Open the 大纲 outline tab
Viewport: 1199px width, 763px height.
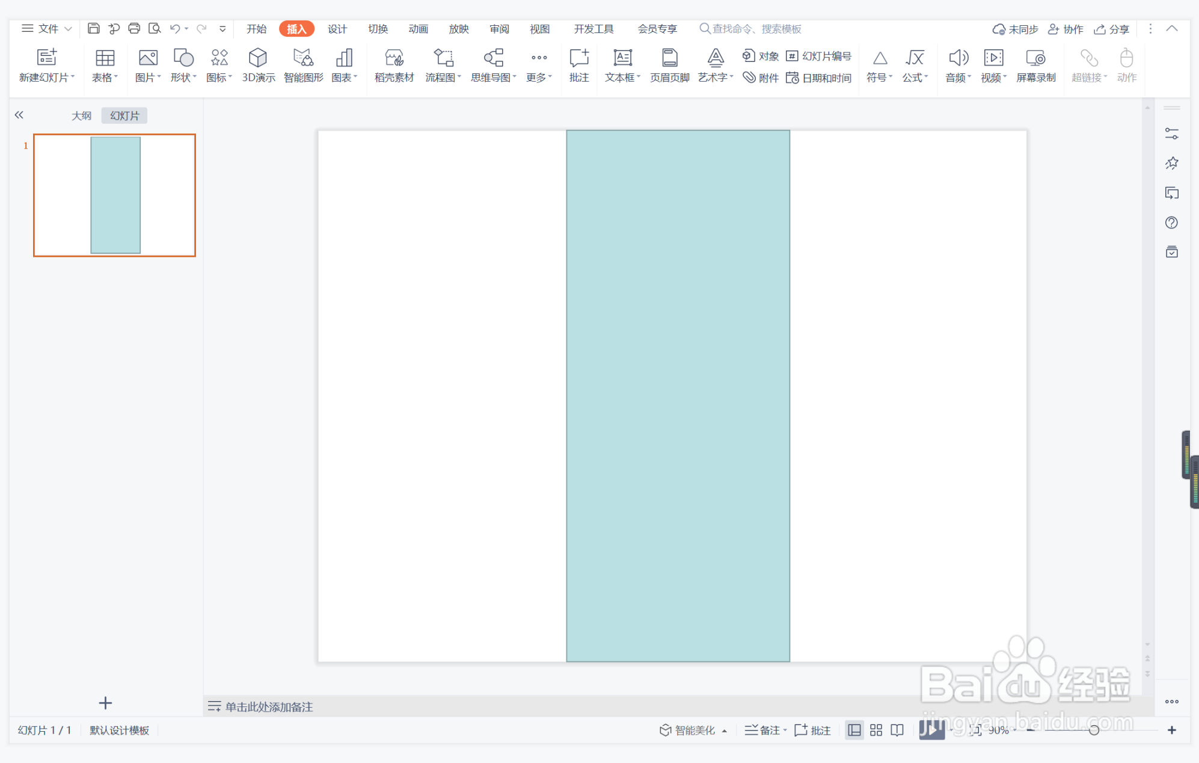(x=82, y=115)
